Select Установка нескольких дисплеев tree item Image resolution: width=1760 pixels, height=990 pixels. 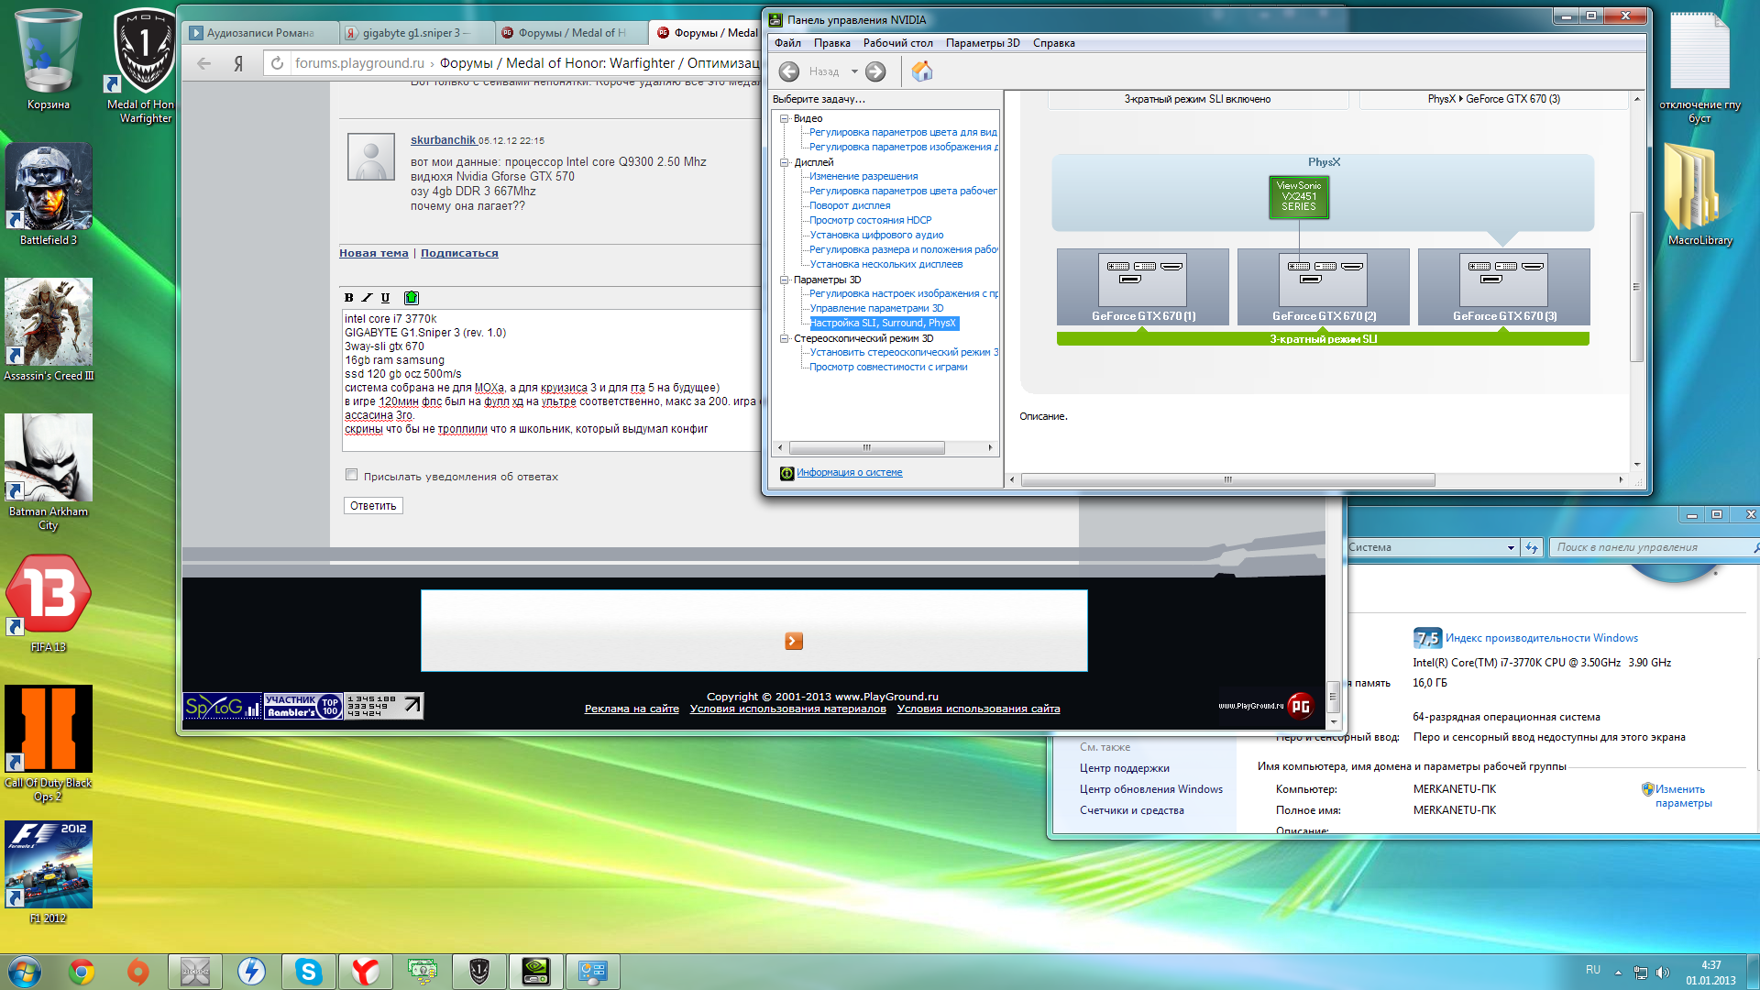(885, 264)
